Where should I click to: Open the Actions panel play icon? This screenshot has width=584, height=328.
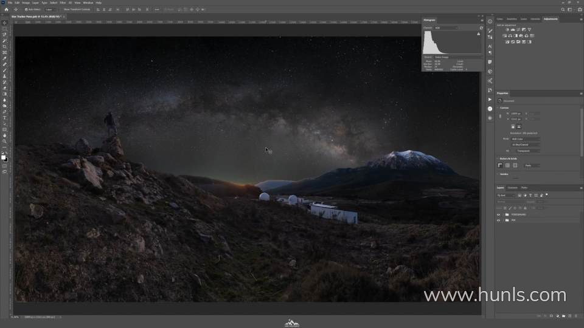(x=490, y=99)
